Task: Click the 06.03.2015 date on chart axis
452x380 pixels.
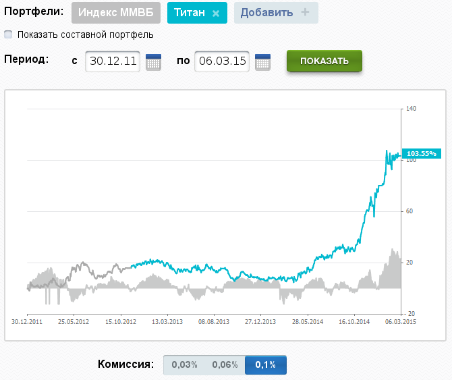Action: pos(401,323)
